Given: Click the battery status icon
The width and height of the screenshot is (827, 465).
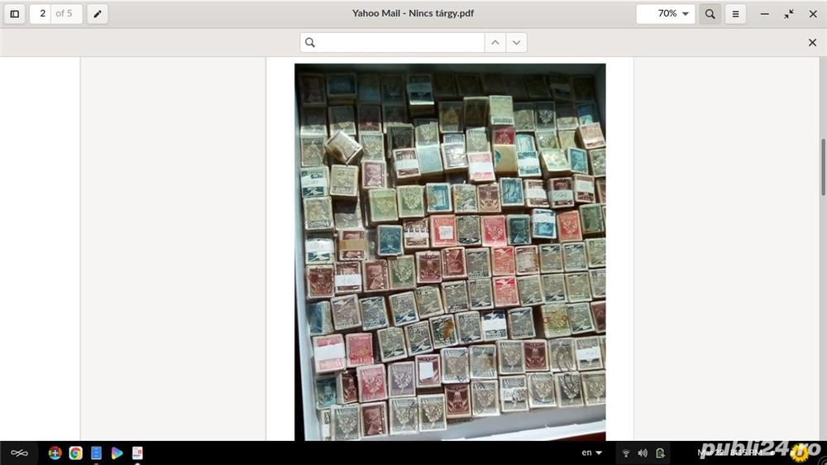Looking at the screenshot, I should click(x=660, y=453).
